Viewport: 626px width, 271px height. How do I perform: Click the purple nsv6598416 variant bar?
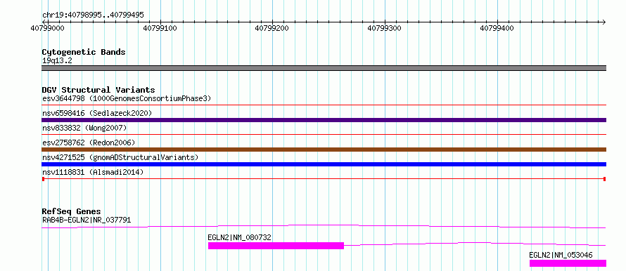pyautogui.click(x=324, y=120)
